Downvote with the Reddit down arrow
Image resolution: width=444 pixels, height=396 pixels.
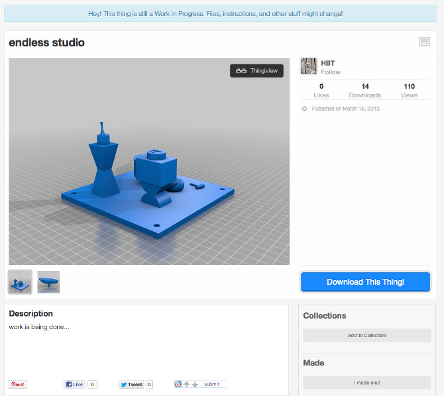coord(195,384)
